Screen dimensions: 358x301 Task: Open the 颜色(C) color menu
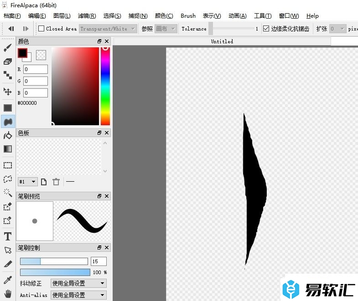(x=164, y=16)
